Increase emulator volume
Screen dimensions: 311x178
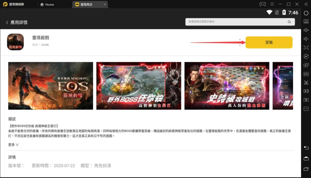point(306,30)
